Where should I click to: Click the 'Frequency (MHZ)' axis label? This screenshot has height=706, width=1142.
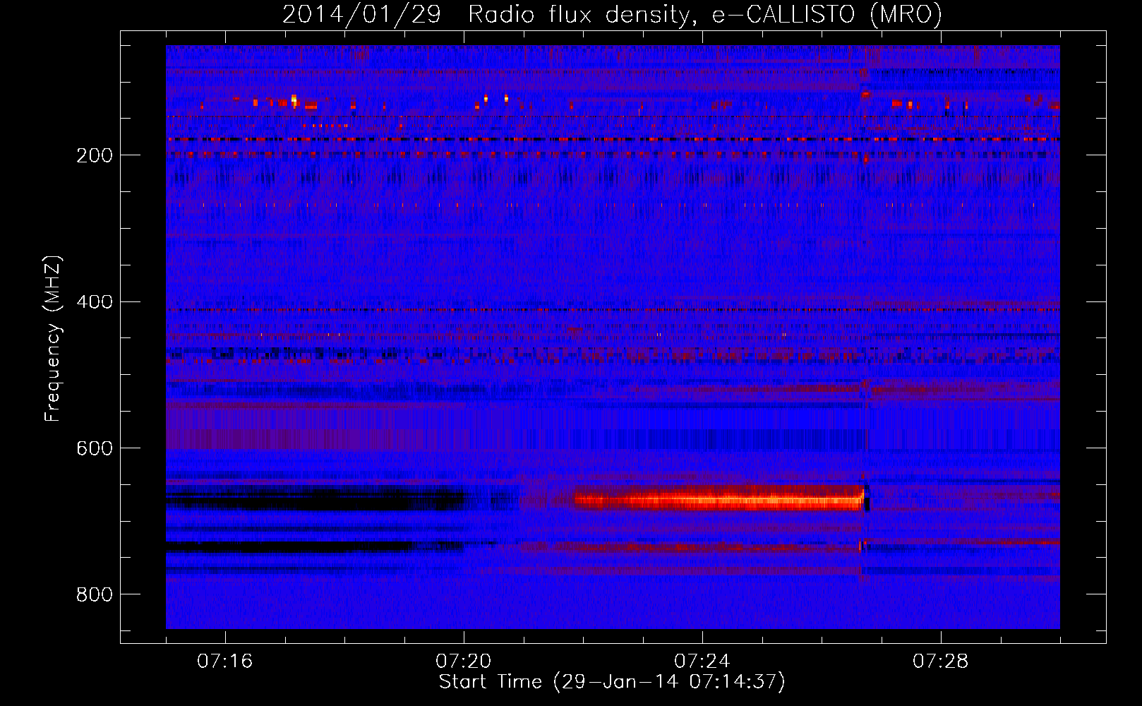click(53, 338)
